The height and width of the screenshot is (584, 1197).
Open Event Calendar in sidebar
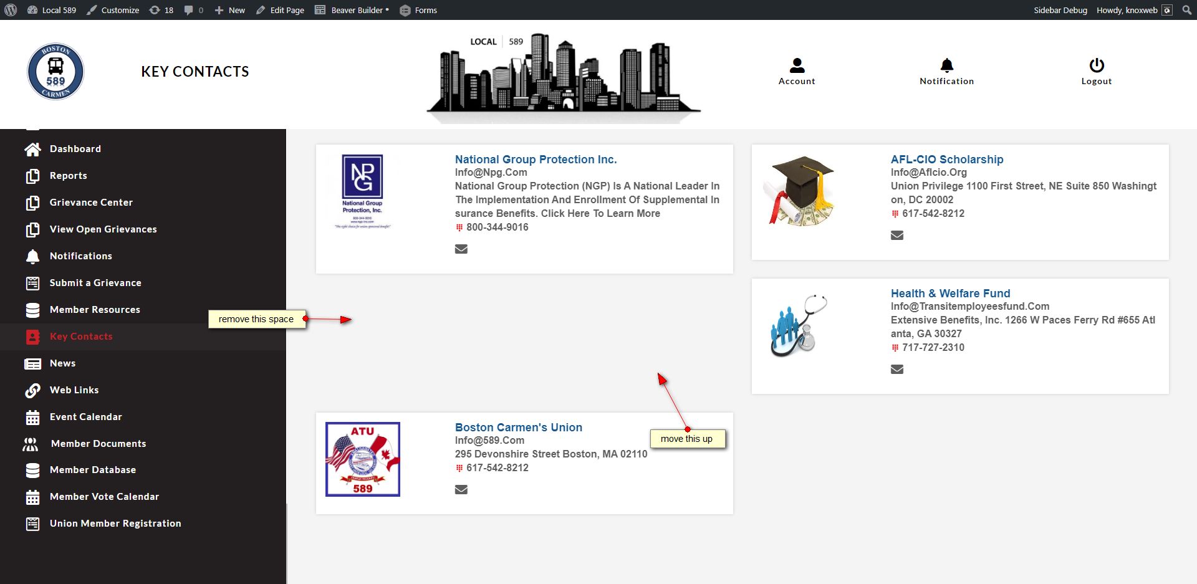pyautogui.click(x=86, y=417)
